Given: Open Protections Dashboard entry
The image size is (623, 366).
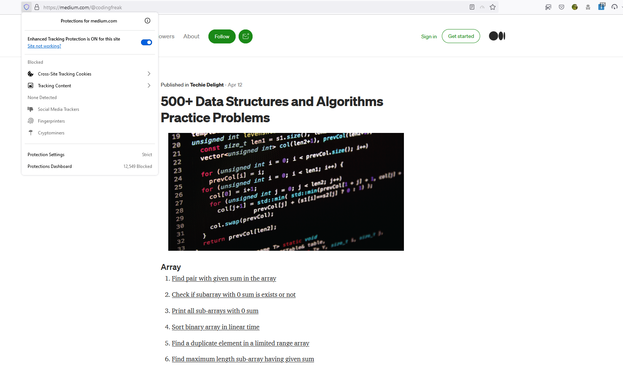Looking at the screenshot, I should tap(90, 166).
